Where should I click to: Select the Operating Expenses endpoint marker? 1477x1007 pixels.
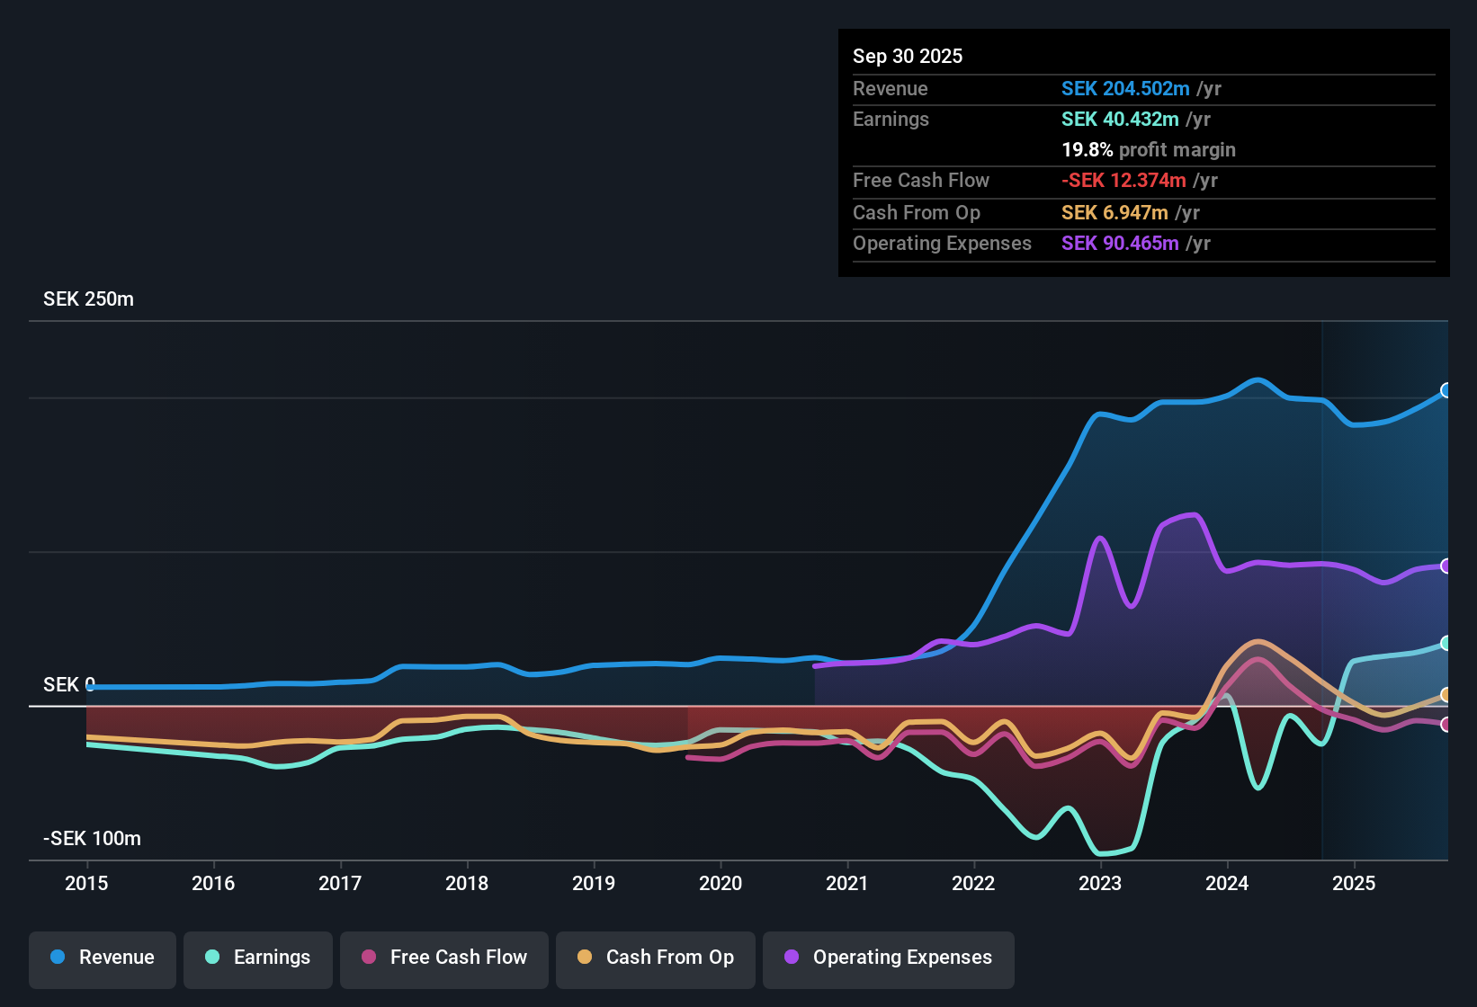pyautogui.click(x=1446, y=565)
